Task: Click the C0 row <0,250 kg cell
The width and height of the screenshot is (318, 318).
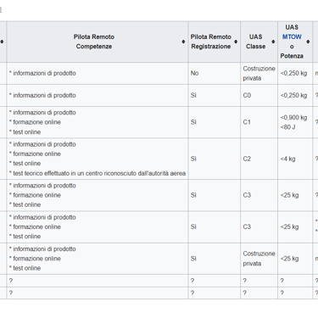Action: click(x=295, y=95)
